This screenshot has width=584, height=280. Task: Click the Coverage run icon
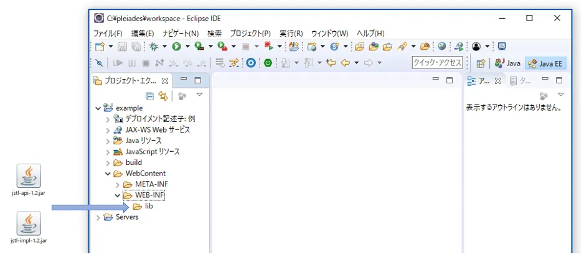coord(199,47)
